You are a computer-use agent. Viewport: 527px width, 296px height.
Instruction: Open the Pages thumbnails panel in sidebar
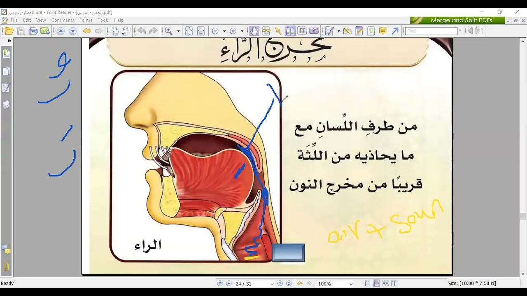tap(6, 71)
